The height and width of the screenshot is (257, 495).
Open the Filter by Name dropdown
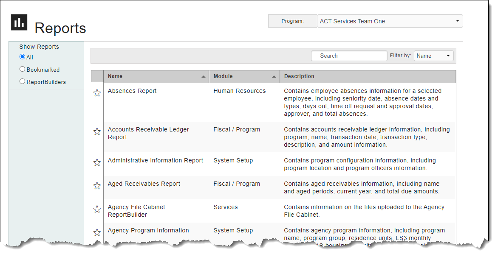point(433,56)
